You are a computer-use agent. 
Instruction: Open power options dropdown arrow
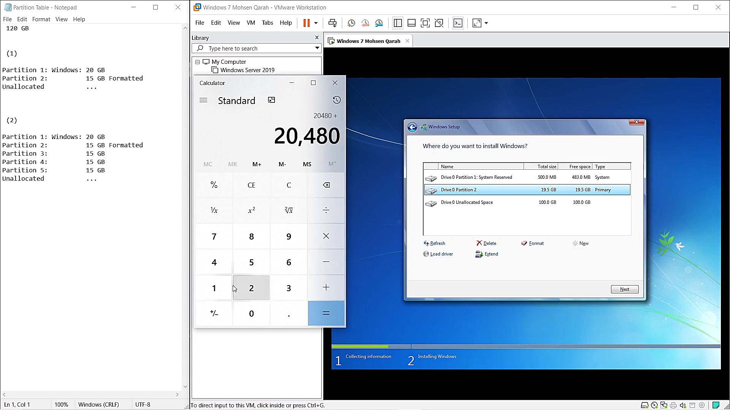point(316,23)
